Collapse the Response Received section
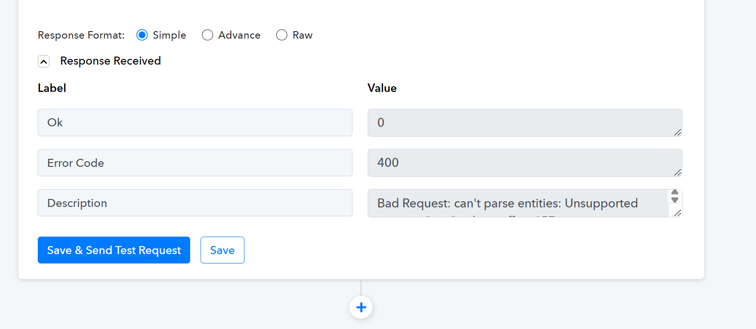 pos(44,61)
